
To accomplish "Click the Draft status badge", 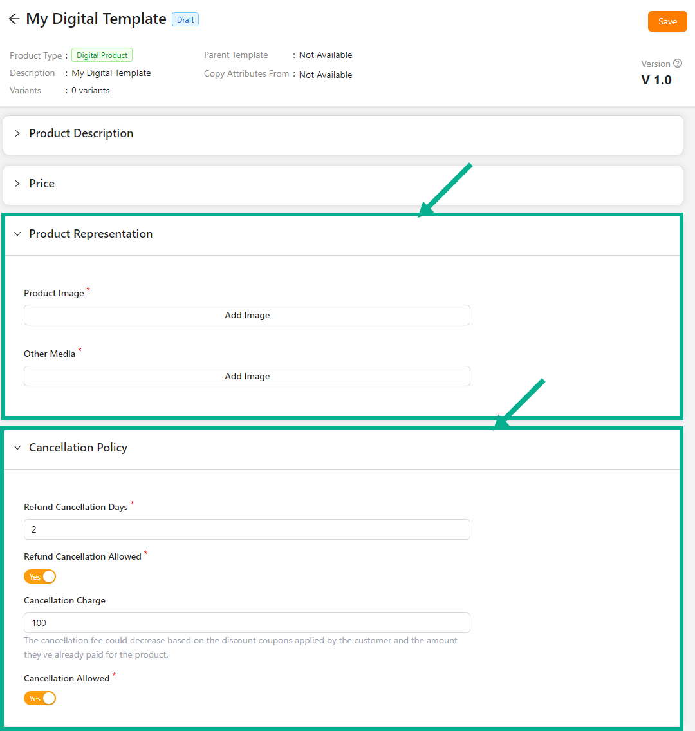I will point(185,20).
